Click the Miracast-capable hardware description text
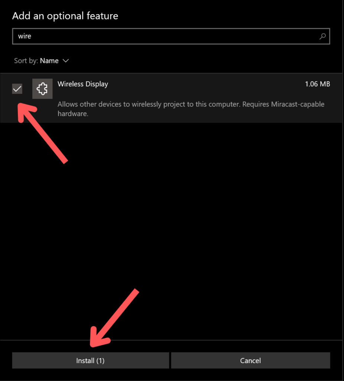Screen dimensions: 344x381 click(191, 109)
